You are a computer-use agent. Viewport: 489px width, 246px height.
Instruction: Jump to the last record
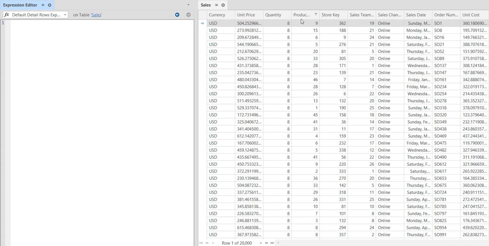tap(272, 243)
